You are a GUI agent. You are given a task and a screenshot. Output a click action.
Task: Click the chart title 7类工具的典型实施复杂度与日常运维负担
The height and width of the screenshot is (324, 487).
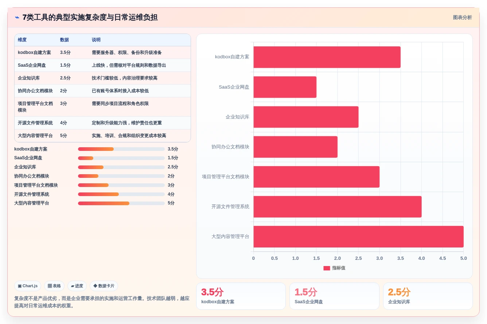pyautogui.click(x=90, y=17)
